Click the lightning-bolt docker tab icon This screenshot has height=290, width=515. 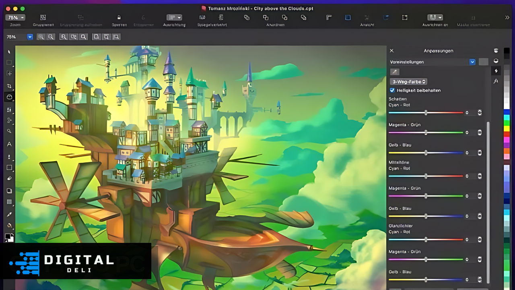(x=496, y=71)
